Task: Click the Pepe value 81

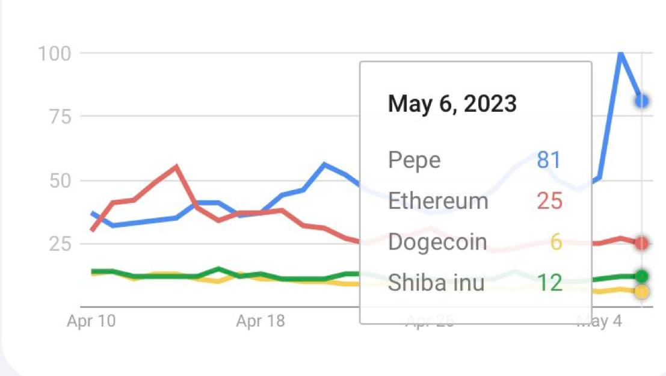Action: pyautogui.click(x=549, y=160)
